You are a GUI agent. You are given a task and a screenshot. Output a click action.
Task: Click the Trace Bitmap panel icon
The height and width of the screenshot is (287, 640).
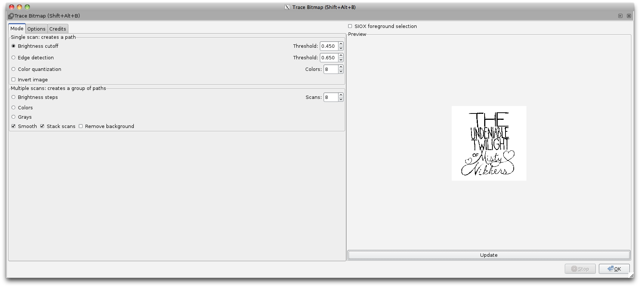pos(11,16)
